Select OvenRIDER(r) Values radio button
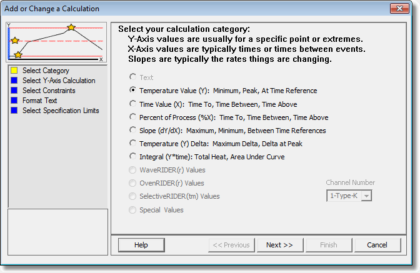The width and height of the screenshot is (420, 273). [x=132, y=183]
